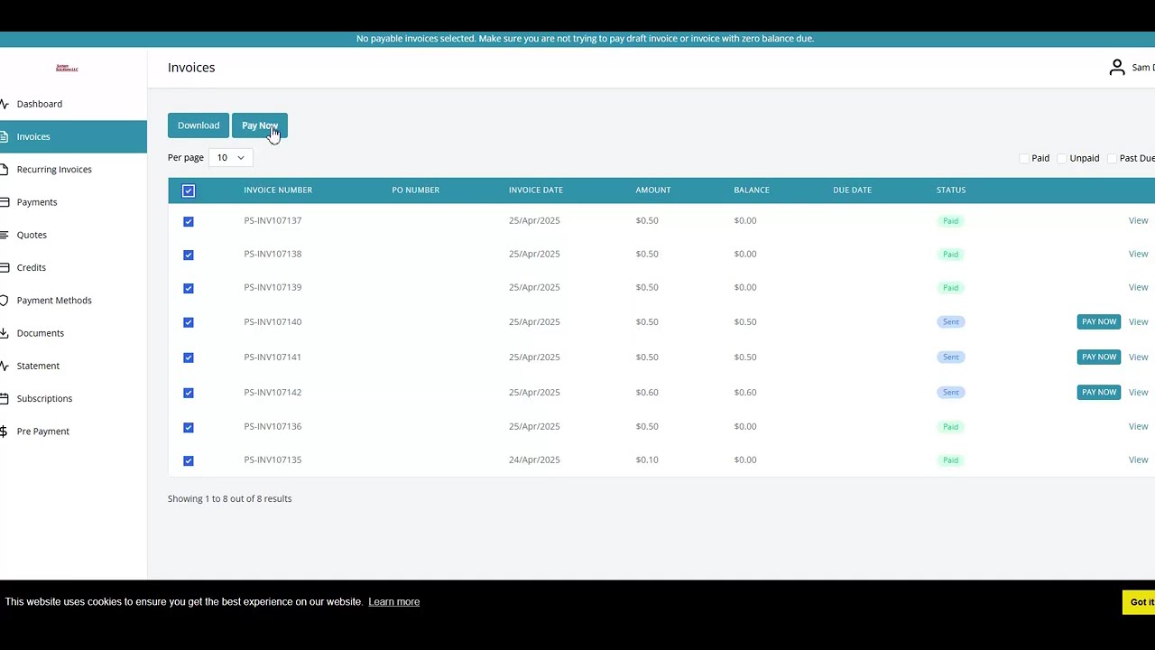Click the Documents download icon in sidebar
The width and height of the screenshot is (1155, 650).
(x=5, y=333)
